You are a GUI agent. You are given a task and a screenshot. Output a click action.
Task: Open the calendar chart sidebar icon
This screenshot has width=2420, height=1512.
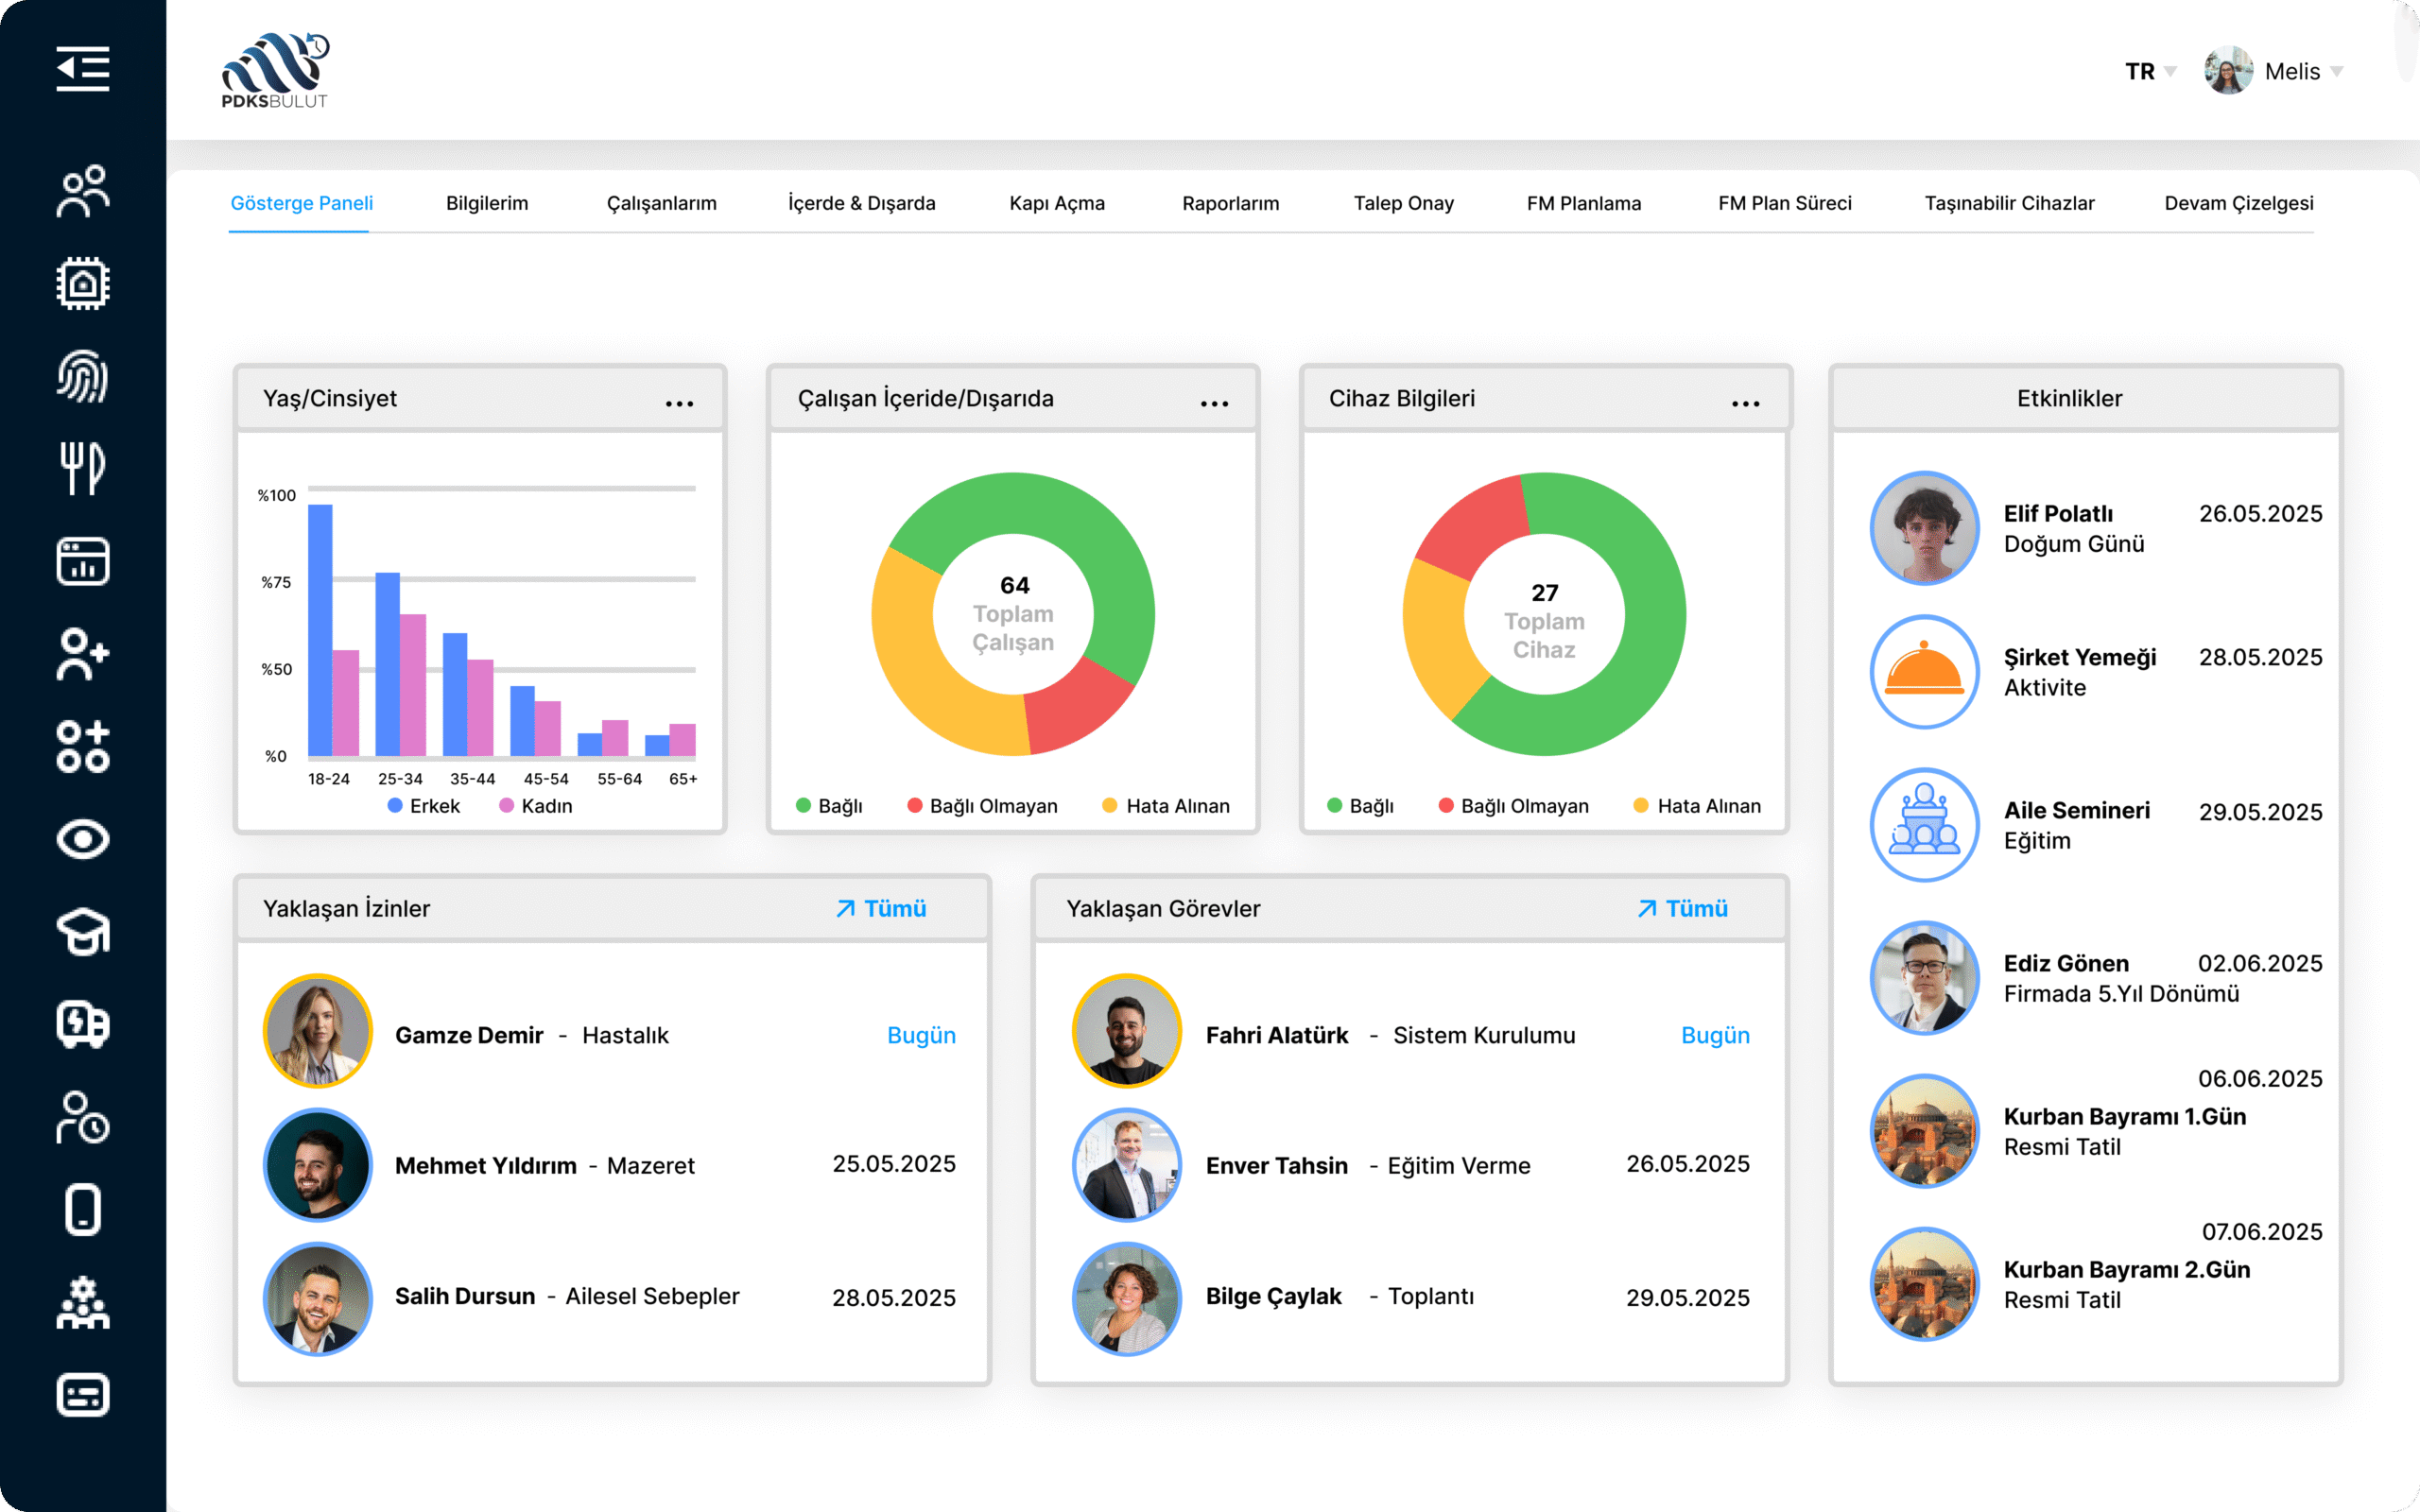82,561
